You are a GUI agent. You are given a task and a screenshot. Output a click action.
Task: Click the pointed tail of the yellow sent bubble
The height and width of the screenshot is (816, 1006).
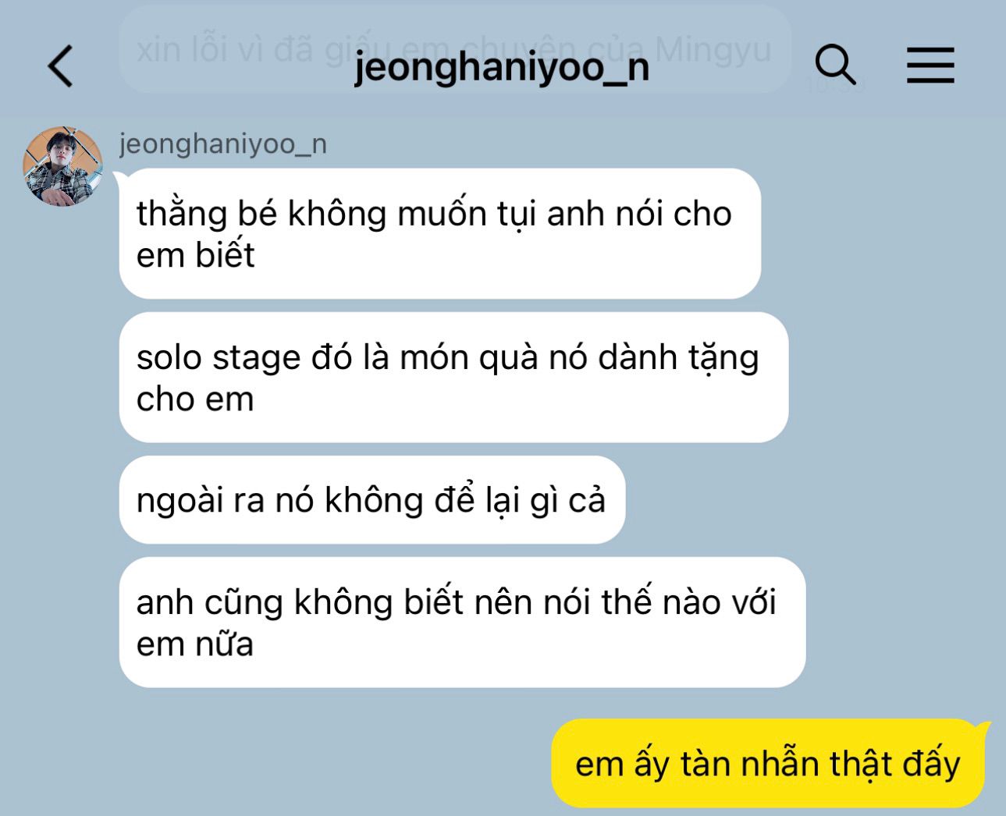[983, 729]
